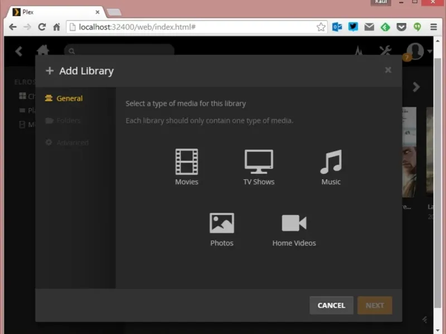Open the Twitter bird extension icon
This screenshot has height=334, width=446.
pyautogui.click(x=353, y=27)
